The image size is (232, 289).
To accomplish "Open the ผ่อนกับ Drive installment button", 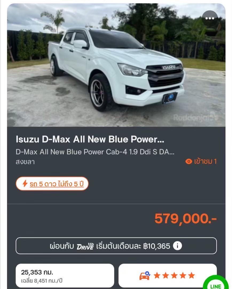I will click(116, 246).
